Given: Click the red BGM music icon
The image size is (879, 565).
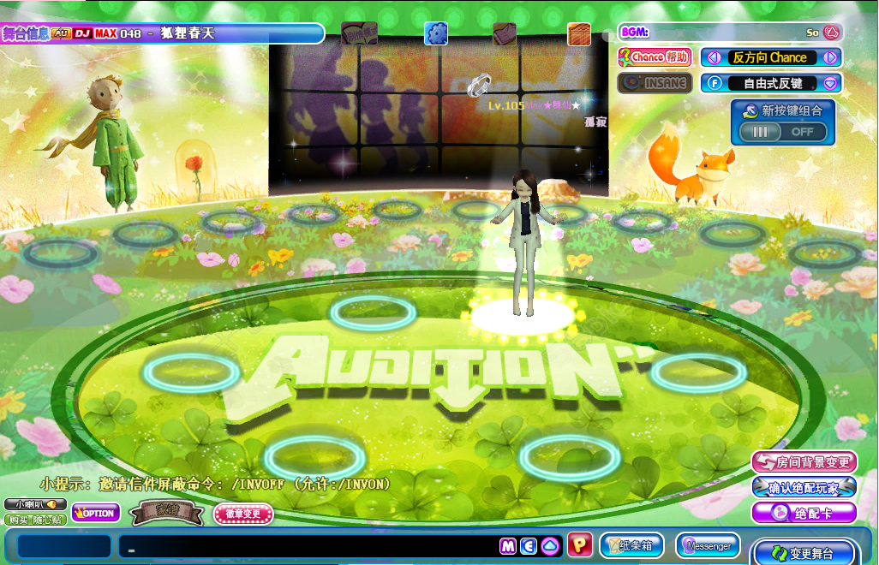Looking at the screenshot, I should [831, 33].
